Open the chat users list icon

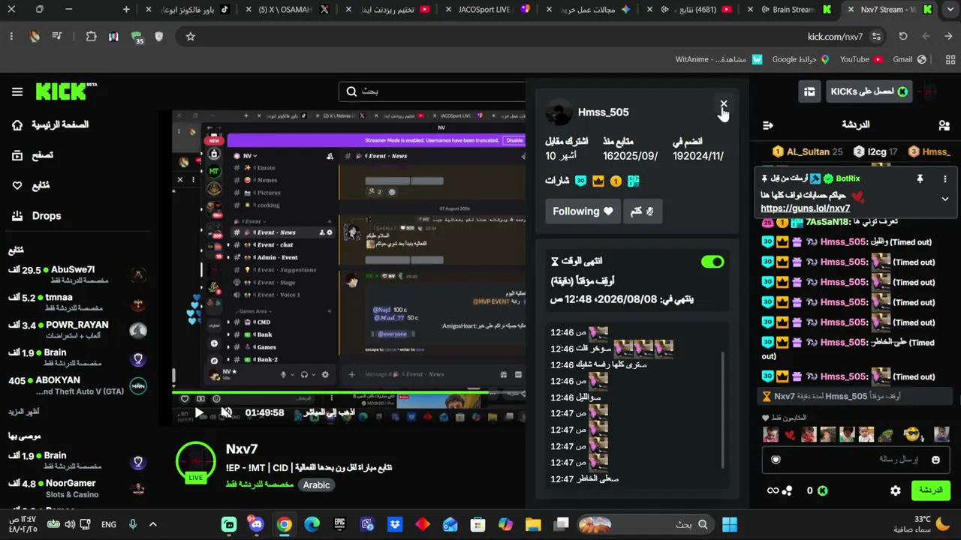point(944,125)
